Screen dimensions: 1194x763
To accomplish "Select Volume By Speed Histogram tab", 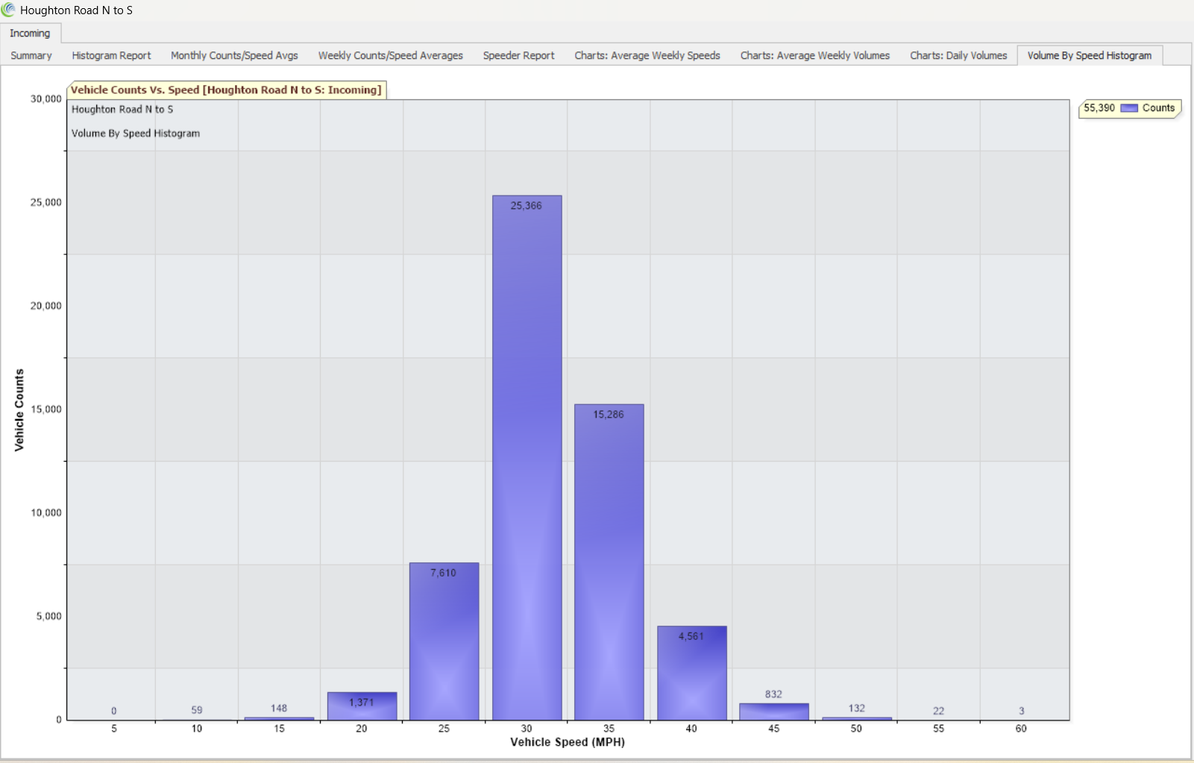I will 1089,56.
